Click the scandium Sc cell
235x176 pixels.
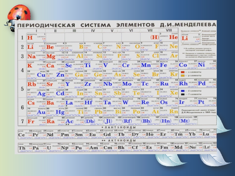coord(74,65)
